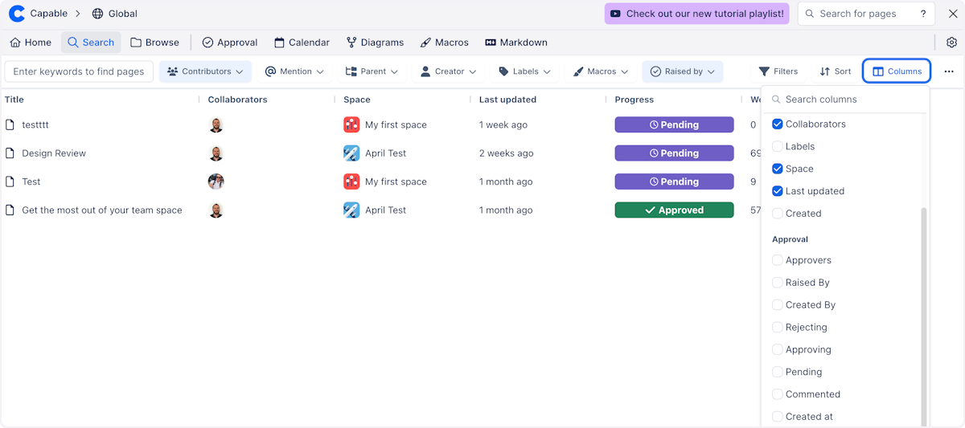
Task: Click the Sort button
Action: click(x=835, y=71)
